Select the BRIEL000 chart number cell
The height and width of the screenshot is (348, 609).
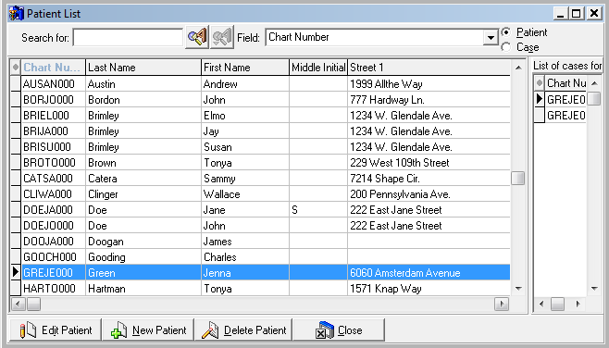(53, 116)
